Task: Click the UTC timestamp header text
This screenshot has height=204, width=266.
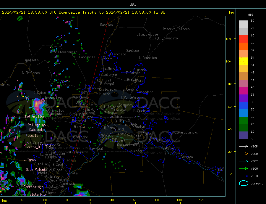Action: pyautogui.click(x=83, y=12)
